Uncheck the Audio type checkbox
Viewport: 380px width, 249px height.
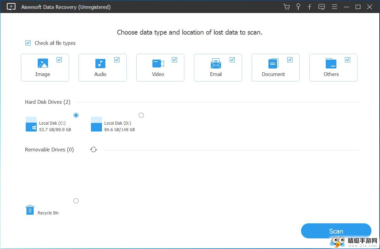(117, 60)
